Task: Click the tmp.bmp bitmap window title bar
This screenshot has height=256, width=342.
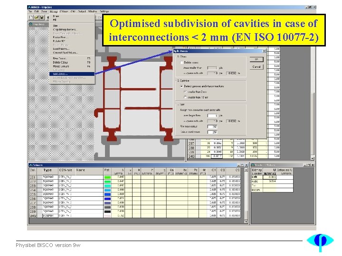Action: click(39, 24)
